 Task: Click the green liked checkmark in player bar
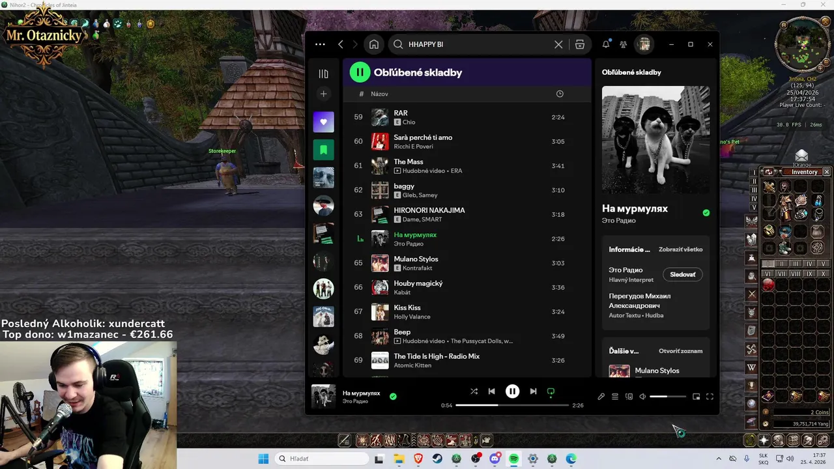pos(393,396)
